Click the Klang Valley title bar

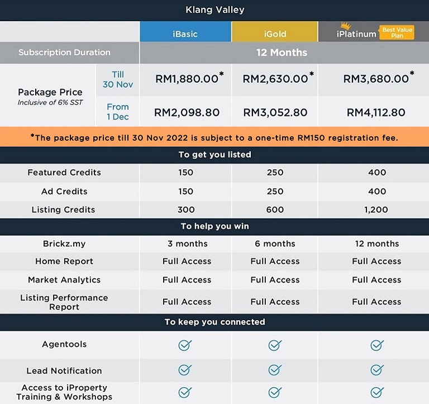[x=214, y=10]
